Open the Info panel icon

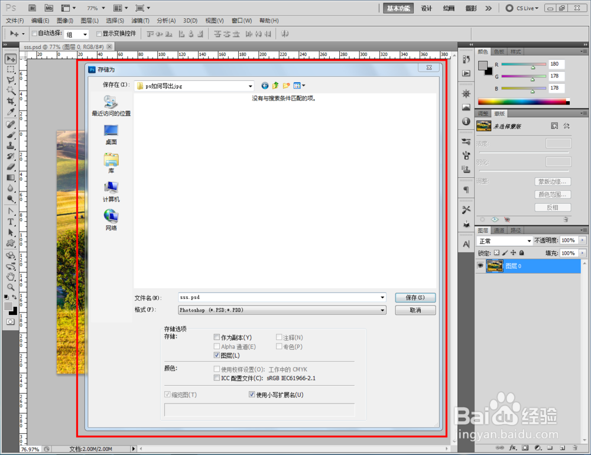point(466,121)
